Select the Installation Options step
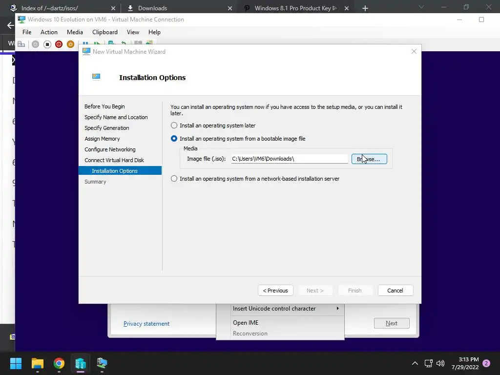The width and height of the screenshot is (500, 375). (120, 170)
